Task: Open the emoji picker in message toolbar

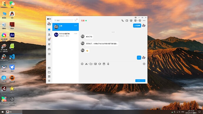Action: [82, 64]
